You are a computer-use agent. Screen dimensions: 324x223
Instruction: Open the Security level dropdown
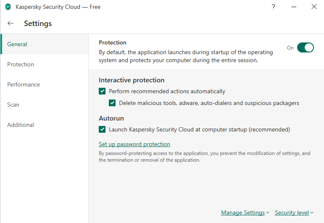pyautogui.click(x=294, y=213)
